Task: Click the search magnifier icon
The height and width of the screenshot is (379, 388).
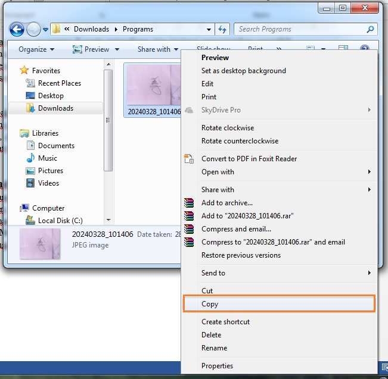Action: [x=370, y=29]
